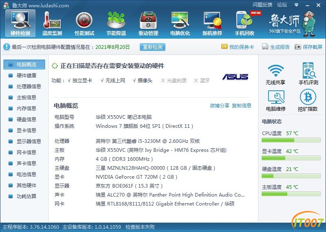Open the 节能降温 energy saving clover icon

(x=116, y=23)
